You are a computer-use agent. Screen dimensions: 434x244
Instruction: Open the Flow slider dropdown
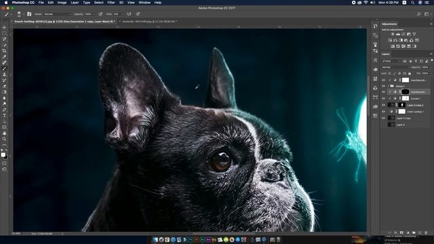pyautogui.click(x=123, y=14)
